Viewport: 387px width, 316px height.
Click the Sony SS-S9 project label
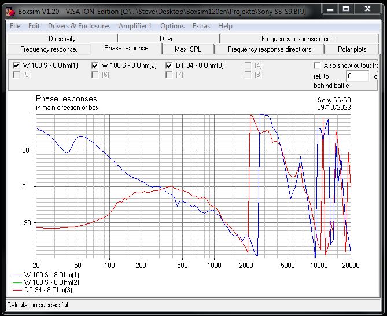coord(334,100)
